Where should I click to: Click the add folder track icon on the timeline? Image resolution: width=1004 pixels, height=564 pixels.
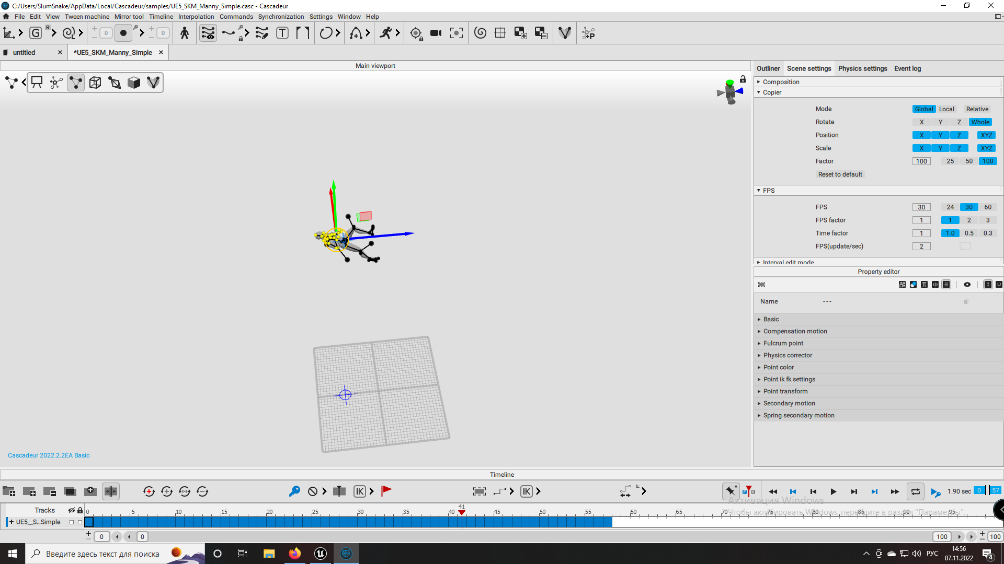tap(9, 491)
